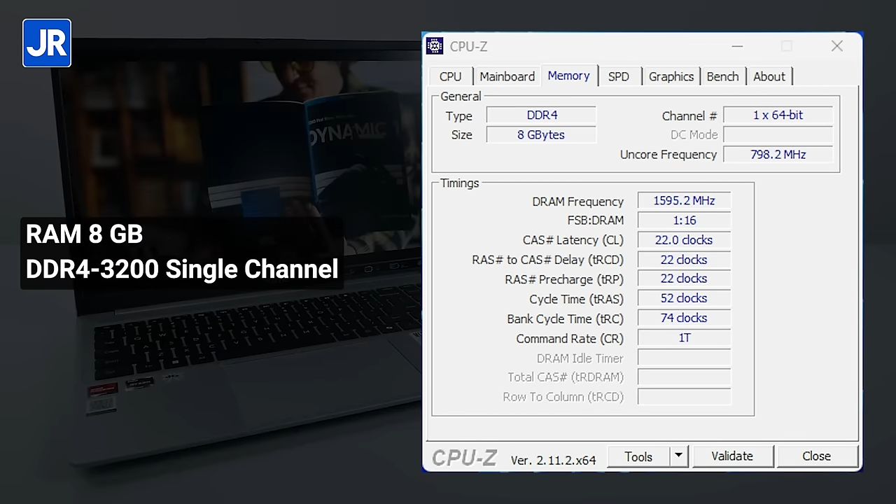Click the Close button at bottom
The image size is (896, 504).
[x=816, y=456]
